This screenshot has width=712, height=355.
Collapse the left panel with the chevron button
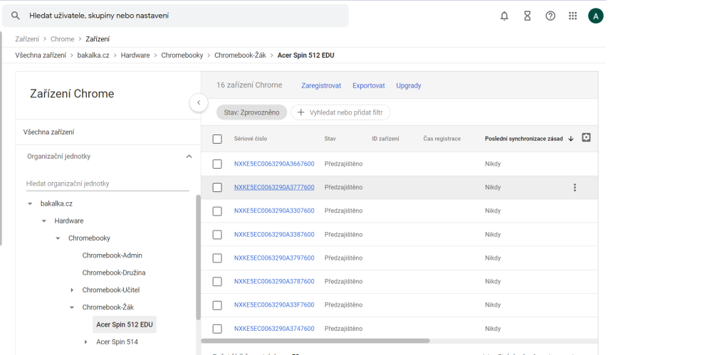(x=199, y=102)
